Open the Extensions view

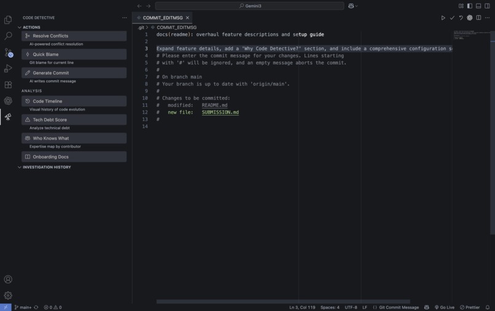pyautogui.click(x=8, y=84)
